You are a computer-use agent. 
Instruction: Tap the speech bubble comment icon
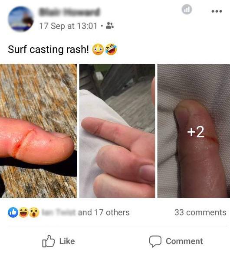[x=155, y=241]
